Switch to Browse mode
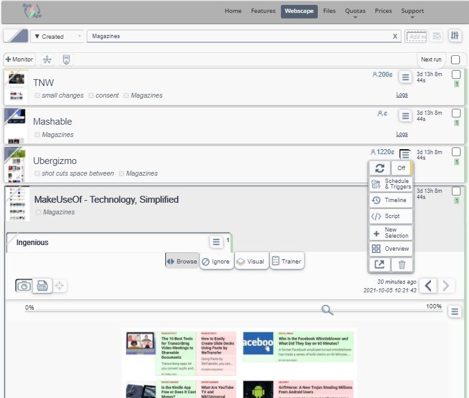 coord(182,262)
